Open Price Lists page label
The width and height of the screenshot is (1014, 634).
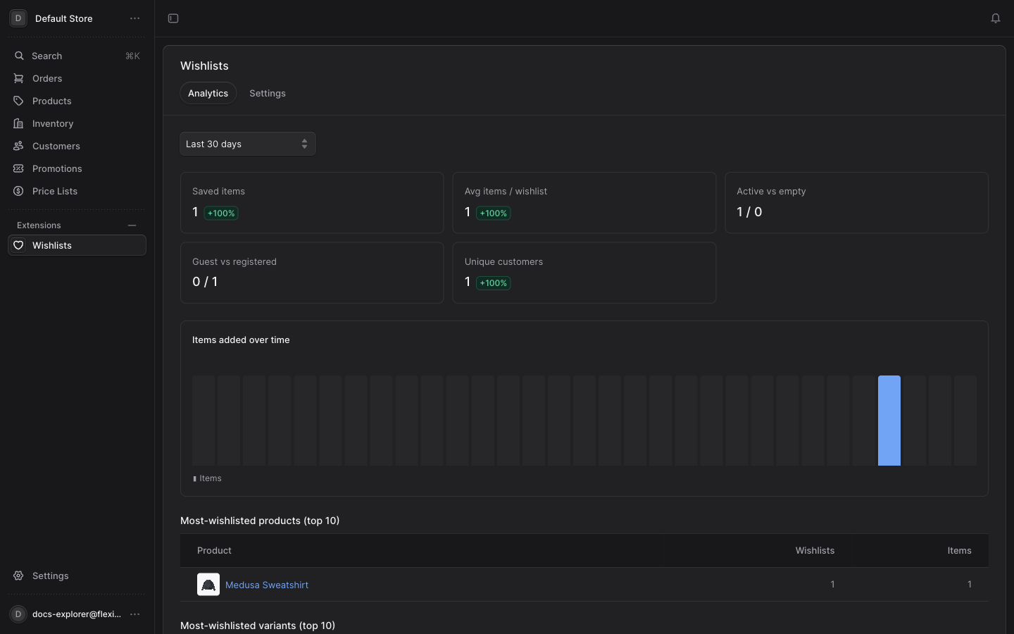(55, 191)
